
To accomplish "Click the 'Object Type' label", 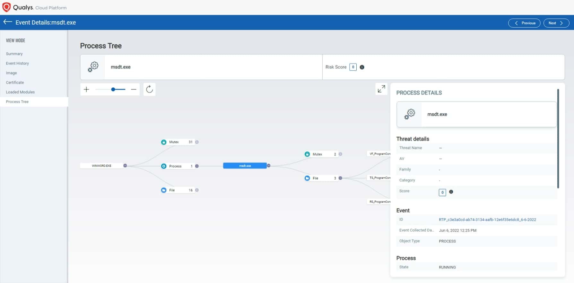I will (409, 241).
